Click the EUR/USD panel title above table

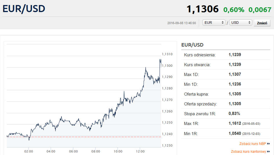(193, 45)
